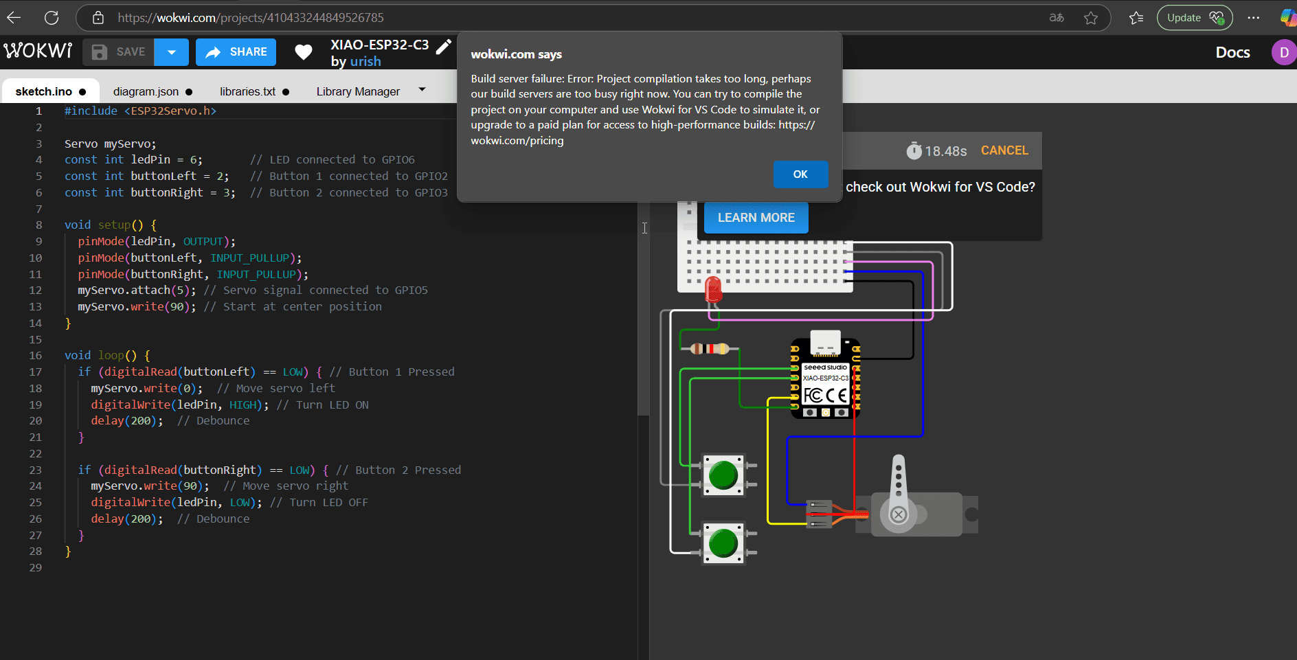The height and width of the screenshot is (660, 1297).
Task: Click the editor vertical scrollbar
Action: [643, 261]
